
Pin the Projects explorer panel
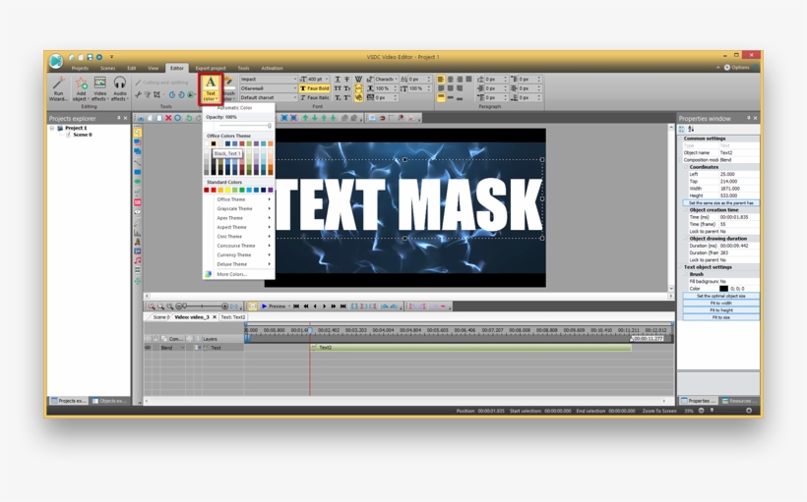[118, 118]
